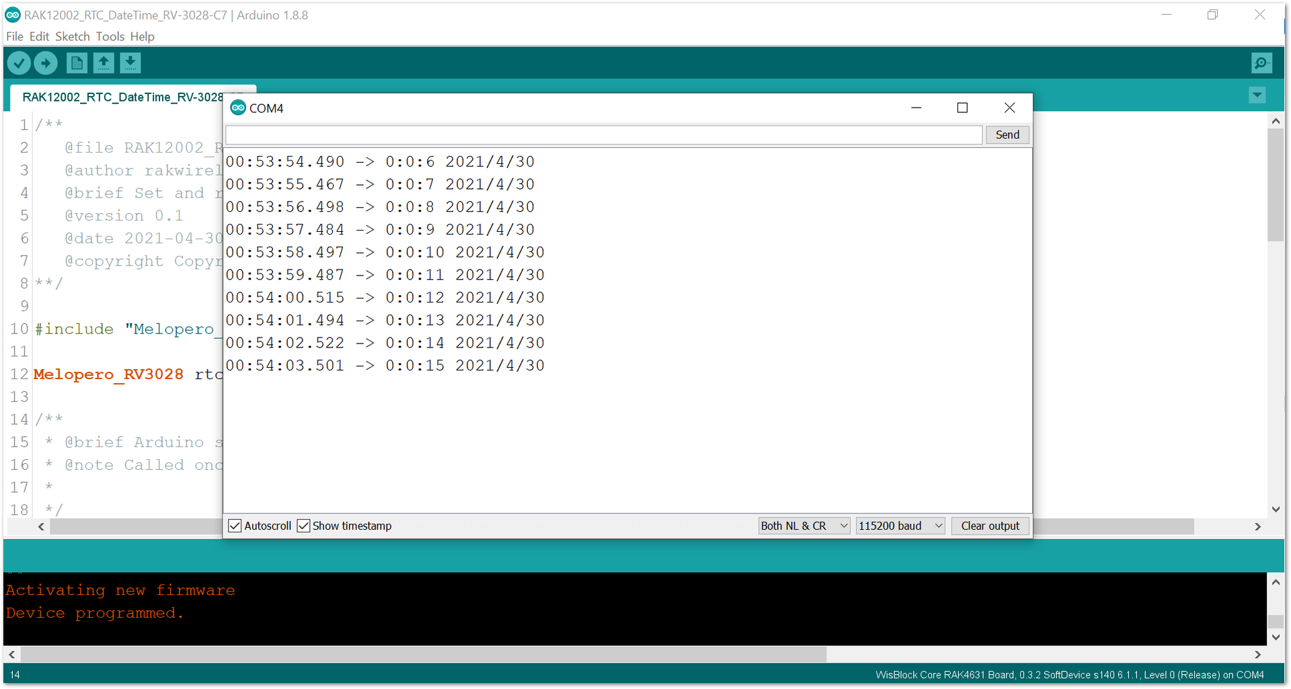
Task: Click the Clear output button
Action: click(x=990, y=526)
